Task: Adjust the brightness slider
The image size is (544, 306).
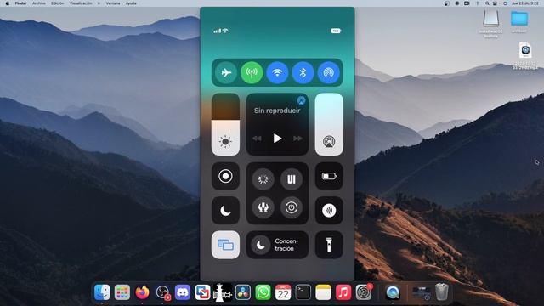Action: [225, 124]
